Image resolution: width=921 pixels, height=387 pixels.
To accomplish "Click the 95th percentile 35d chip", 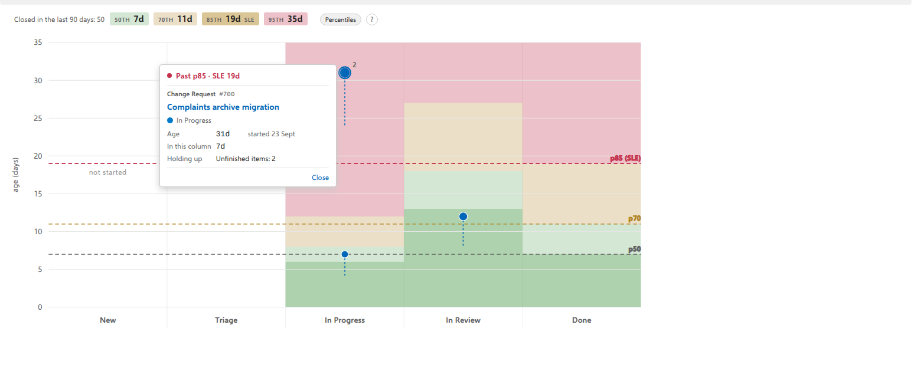I will (286, 19).
